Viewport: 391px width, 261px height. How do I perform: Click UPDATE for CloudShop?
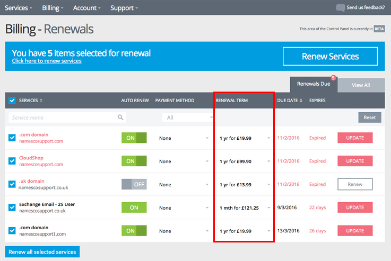[355, 161]
